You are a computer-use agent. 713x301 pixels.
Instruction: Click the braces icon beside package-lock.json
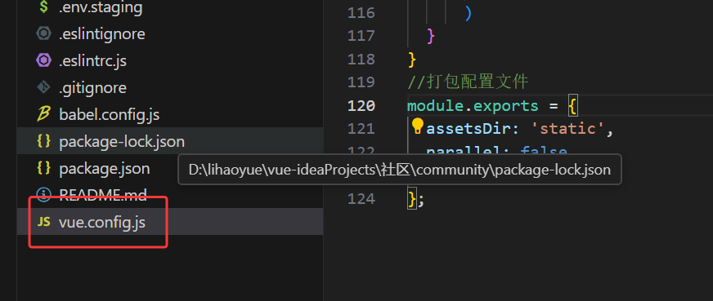(43, 141)
